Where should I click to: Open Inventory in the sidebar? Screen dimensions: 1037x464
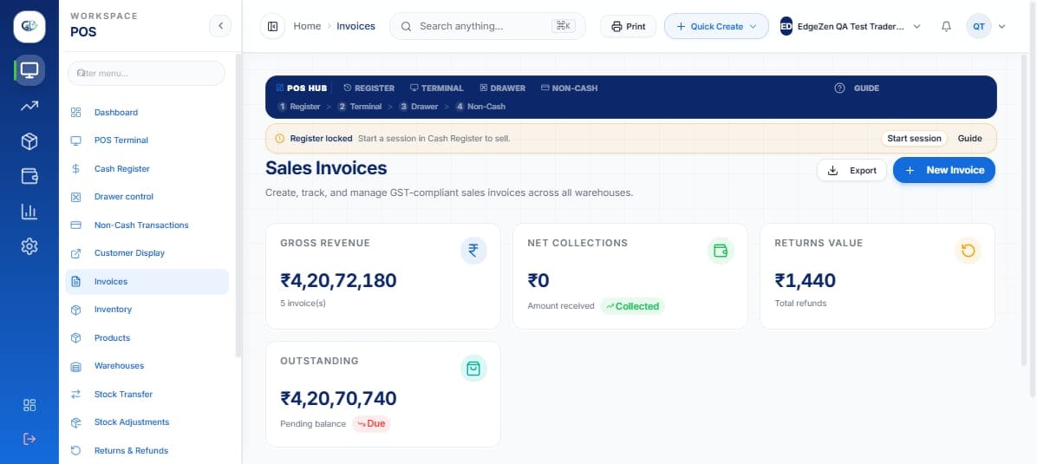click(147, 309)
